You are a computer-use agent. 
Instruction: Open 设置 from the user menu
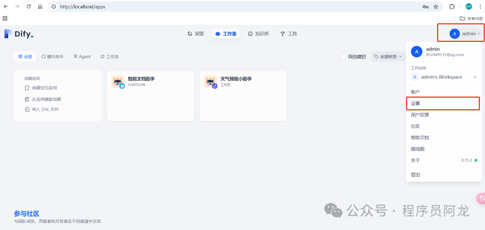[444, 103]
